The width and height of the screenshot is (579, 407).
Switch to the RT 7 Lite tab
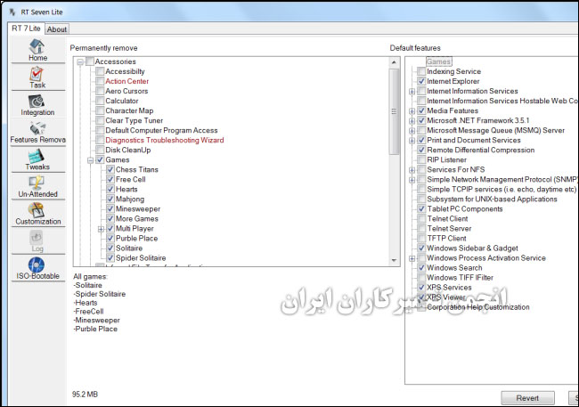pyautogui.click(x=26, y=28)
